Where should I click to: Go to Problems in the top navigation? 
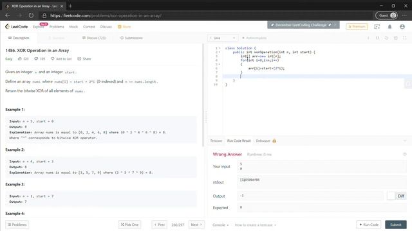[x=57, y=27]
